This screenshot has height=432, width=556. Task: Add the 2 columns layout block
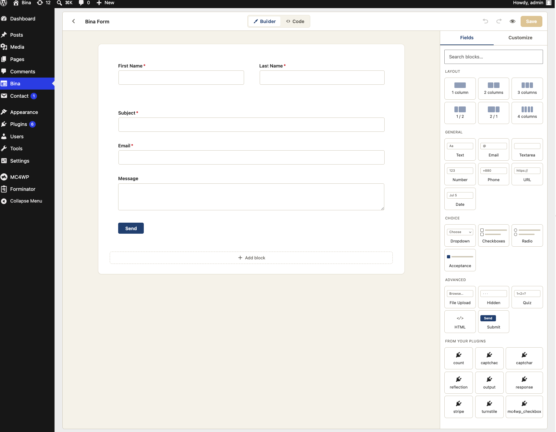(493, 89)
